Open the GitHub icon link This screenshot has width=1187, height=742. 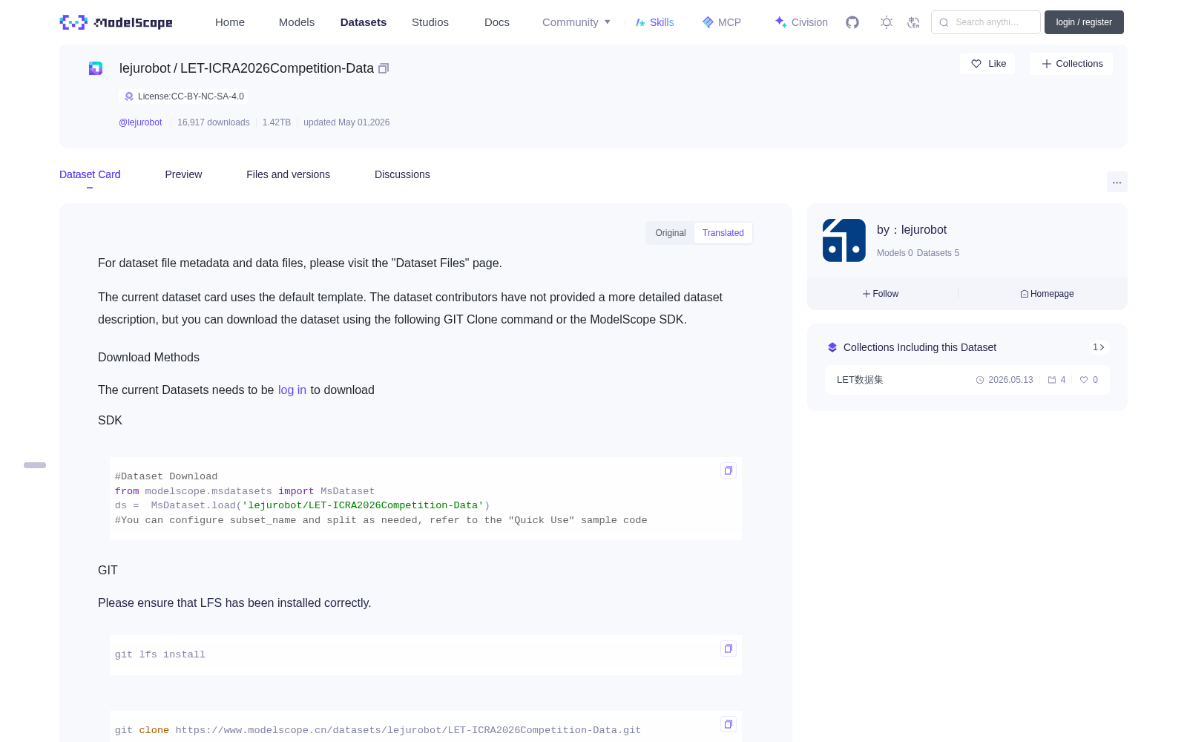click(852, 22)
